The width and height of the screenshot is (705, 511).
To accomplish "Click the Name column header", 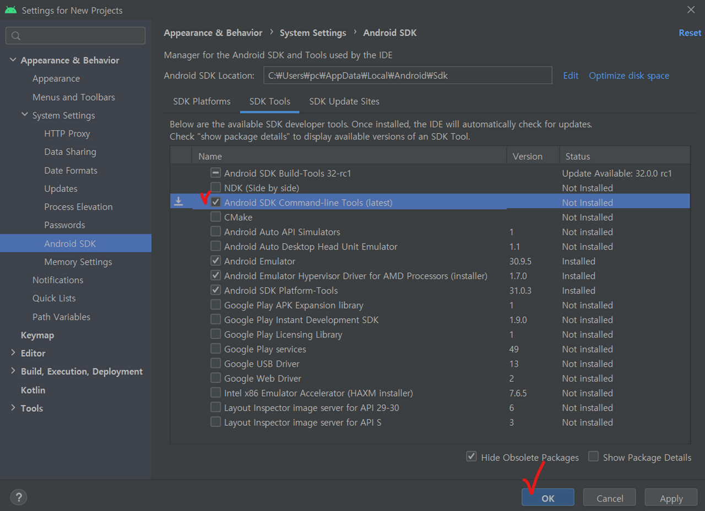I will [x=349, y=156].
